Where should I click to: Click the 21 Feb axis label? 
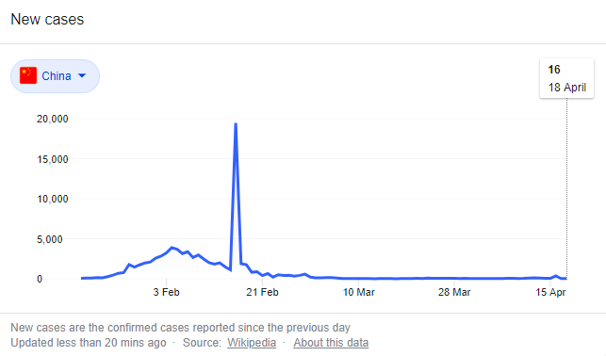pos(262,292)
